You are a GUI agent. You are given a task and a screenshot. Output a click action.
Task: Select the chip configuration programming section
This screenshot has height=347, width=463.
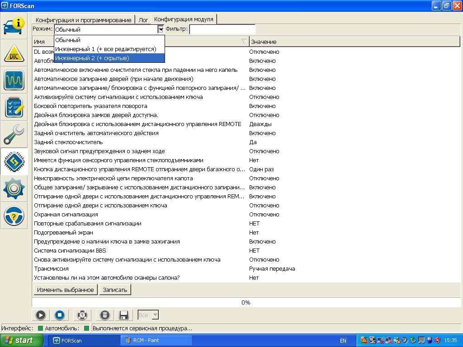[14, 161]
